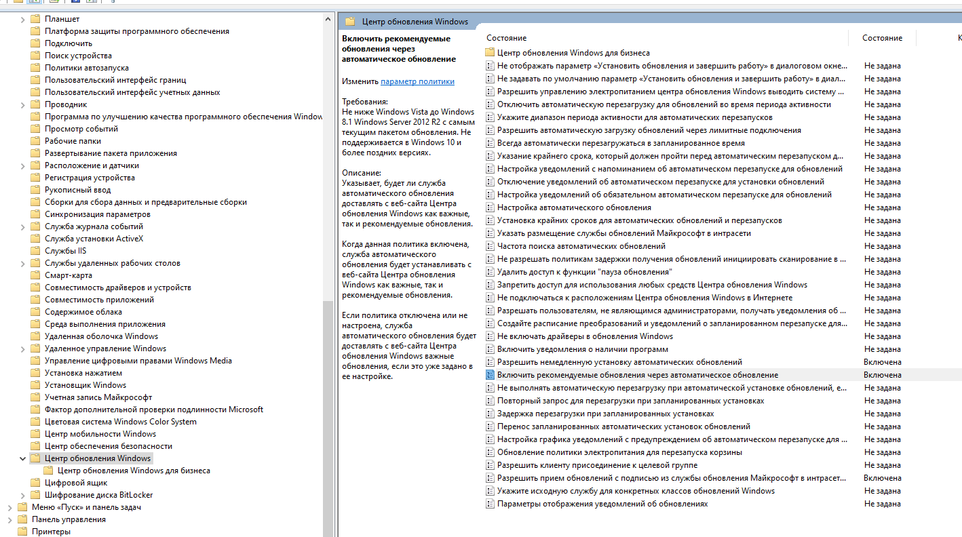Expand the Расположение и датчики node
The image size is (962, 537).
pos(23,165)
